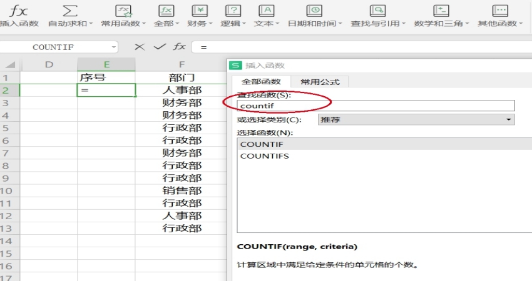Open the All (全部) functions icon
532x281 pixels.
(166, 11)
